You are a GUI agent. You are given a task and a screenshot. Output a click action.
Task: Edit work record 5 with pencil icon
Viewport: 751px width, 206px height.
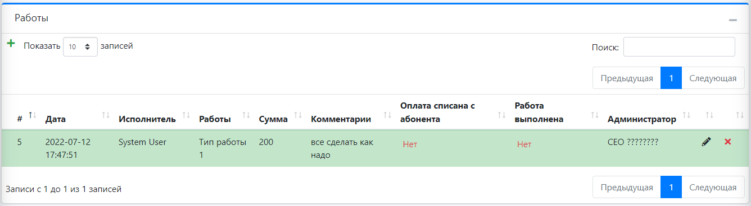[x=706, y=142]
